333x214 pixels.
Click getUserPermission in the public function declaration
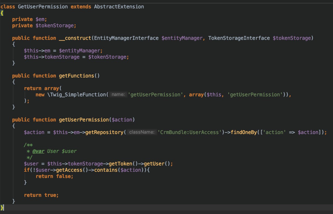tap(84, 120)
